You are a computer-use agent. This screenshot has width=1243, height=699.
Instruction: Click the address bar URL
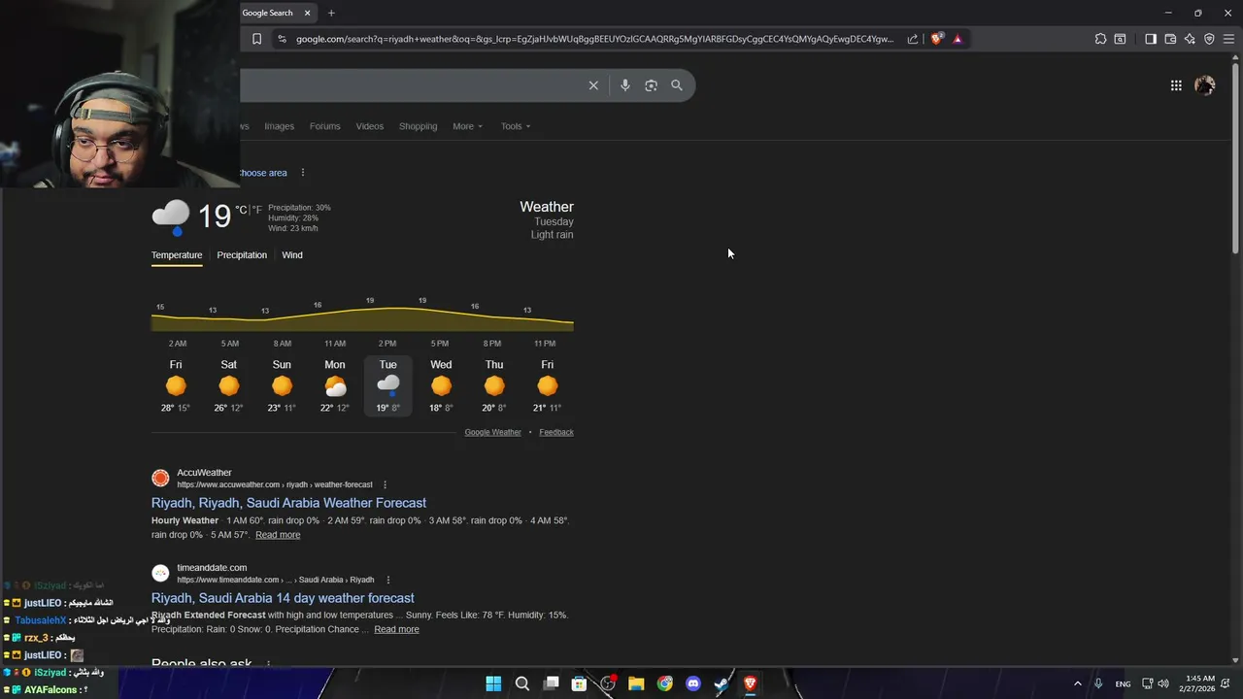pos(594,39)
